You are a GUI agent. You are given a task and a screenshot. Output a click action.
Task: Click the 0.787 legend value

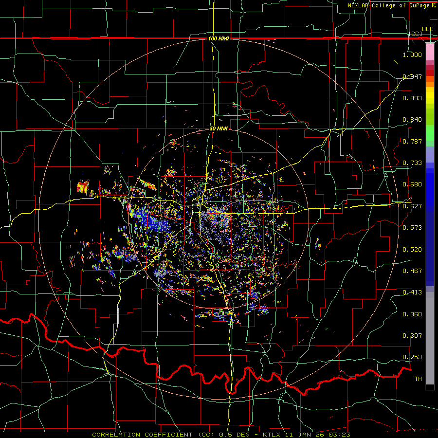click(412, 141)
